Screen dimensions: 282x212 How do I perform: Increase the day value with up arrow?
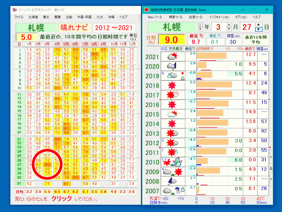click(258, 24)
